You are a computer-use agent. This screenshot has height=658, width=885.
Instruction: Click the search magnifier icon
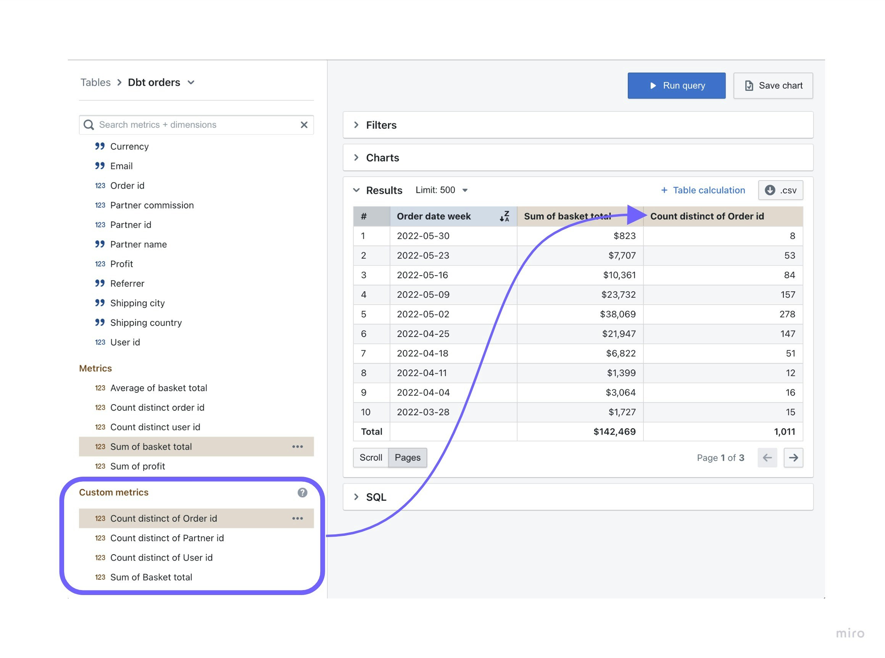89,125
